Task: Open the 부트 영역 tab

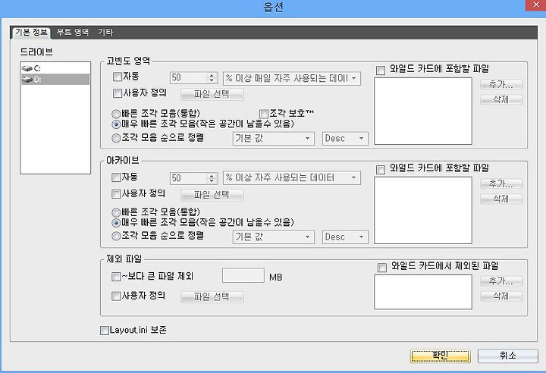Action: tap(73, 33)
